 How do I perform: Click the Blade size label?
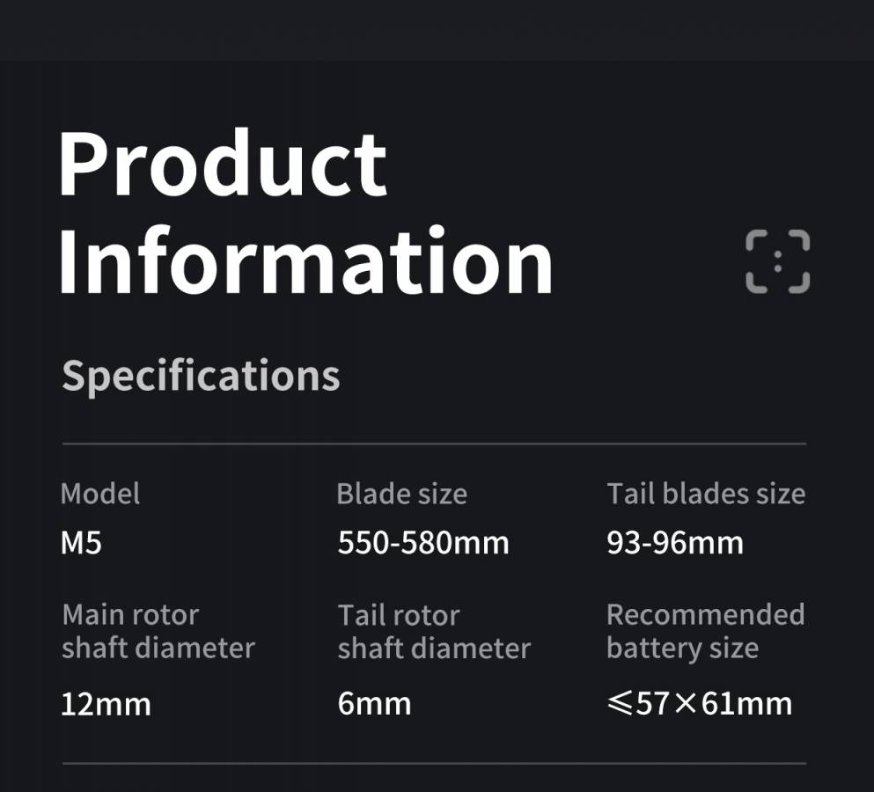(402, 494)
